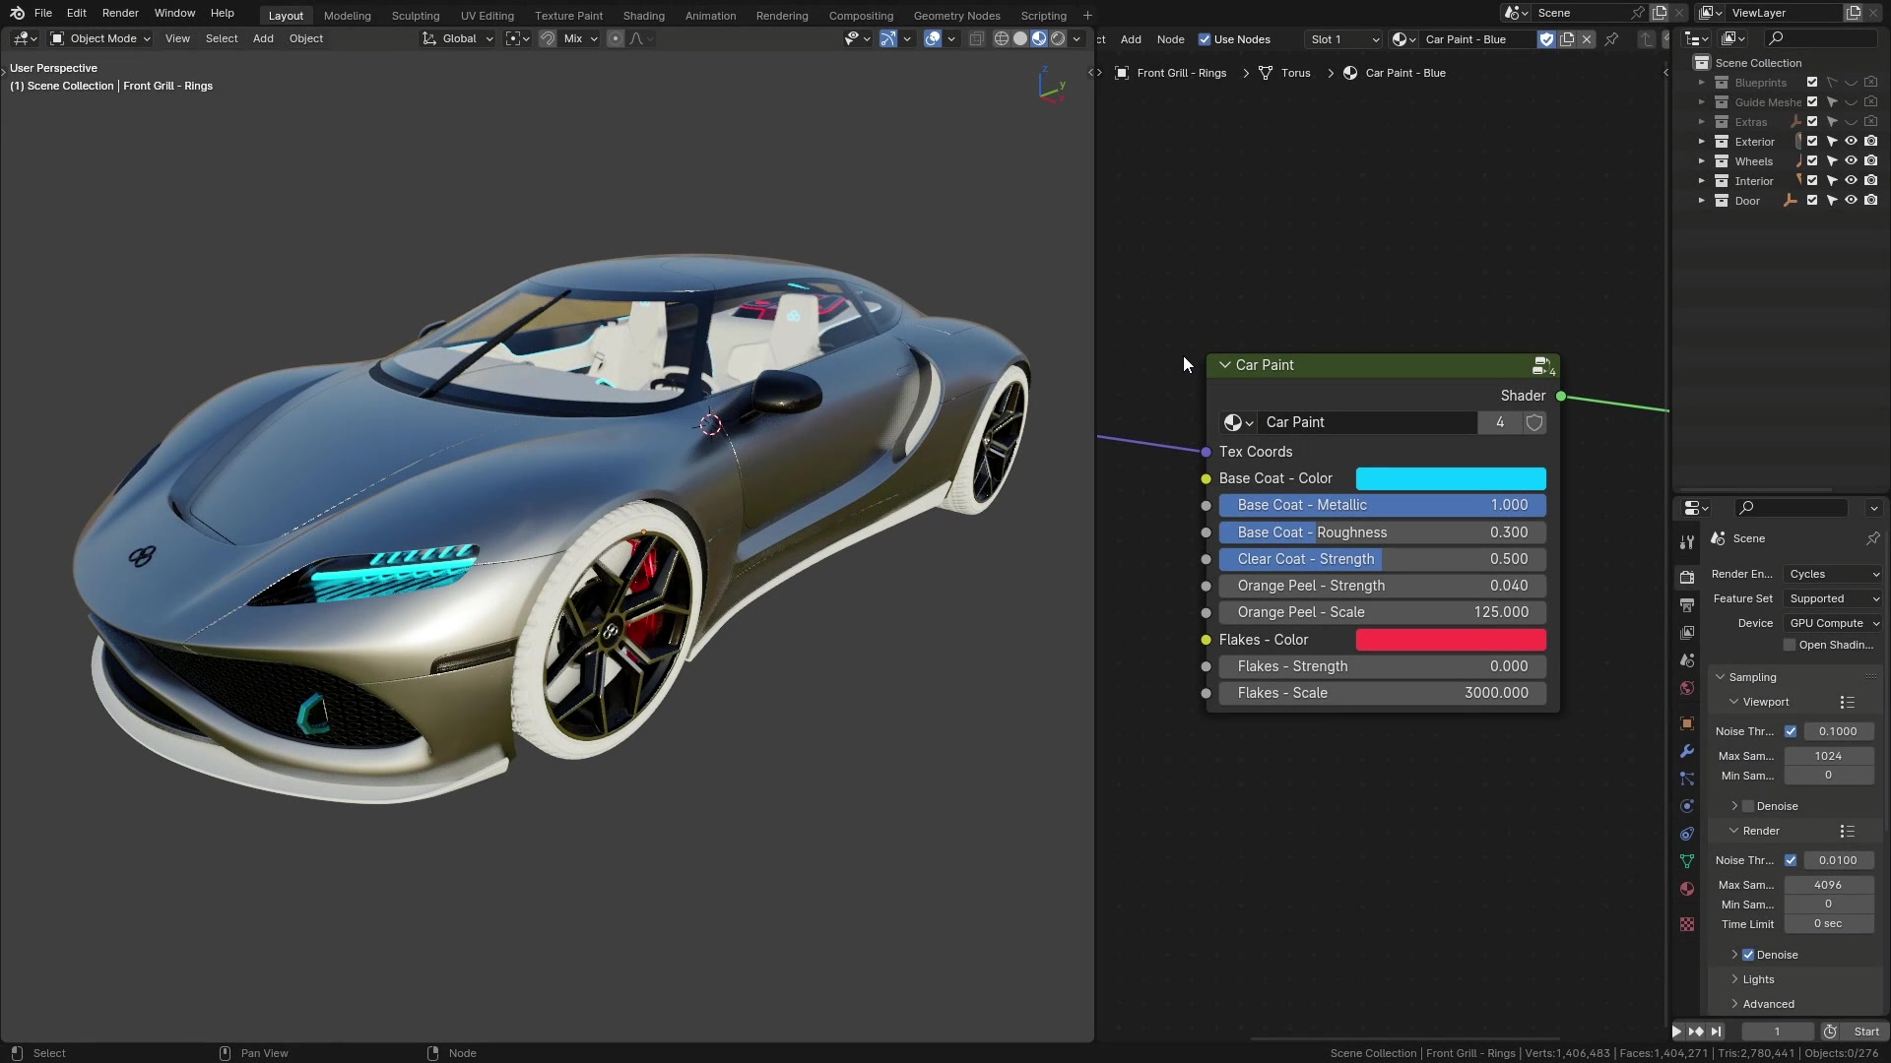Open the Slot 1 material slot dropdown
The height and width of the screenshot is (1063, 1891).
coord(1343,39)
